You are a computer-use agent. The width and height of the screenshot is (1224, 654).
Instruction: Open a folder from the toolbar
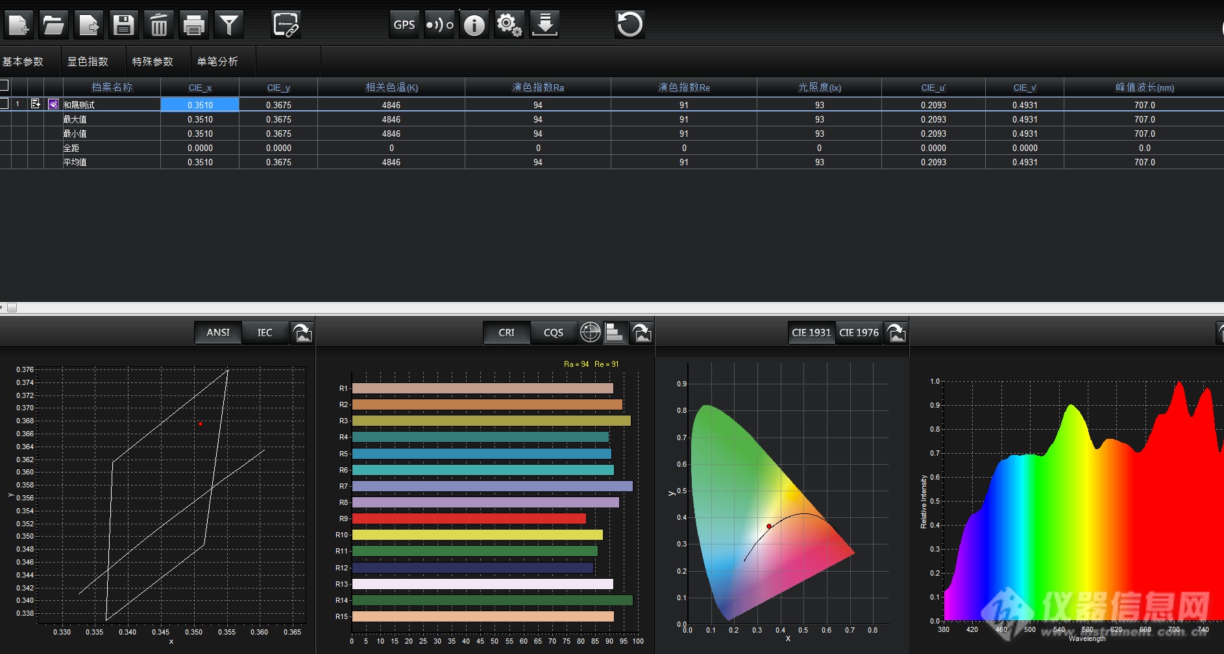coord(54,25)
